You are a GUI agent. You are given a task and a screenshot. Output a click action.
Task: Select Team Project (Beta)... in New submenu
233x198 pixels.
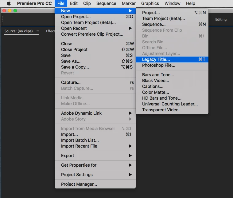coord(172,18)
